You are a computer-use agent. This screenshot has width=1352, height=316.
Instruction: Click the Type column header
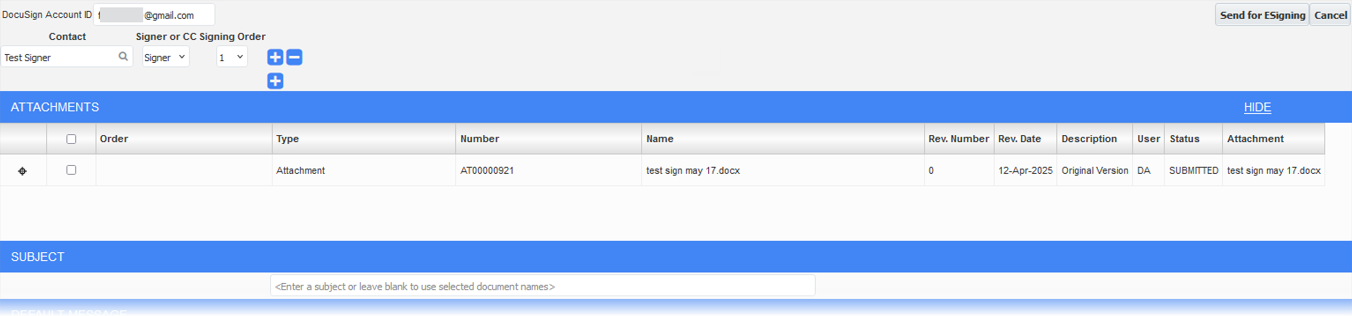(x=287, y=139)
